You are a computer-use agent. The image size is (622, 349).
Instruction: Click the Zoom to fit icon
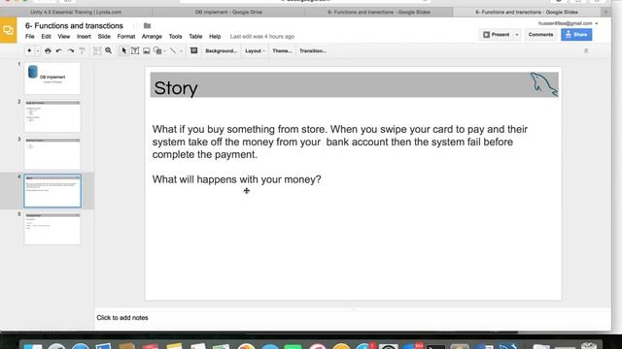click(x=97, y=50)
